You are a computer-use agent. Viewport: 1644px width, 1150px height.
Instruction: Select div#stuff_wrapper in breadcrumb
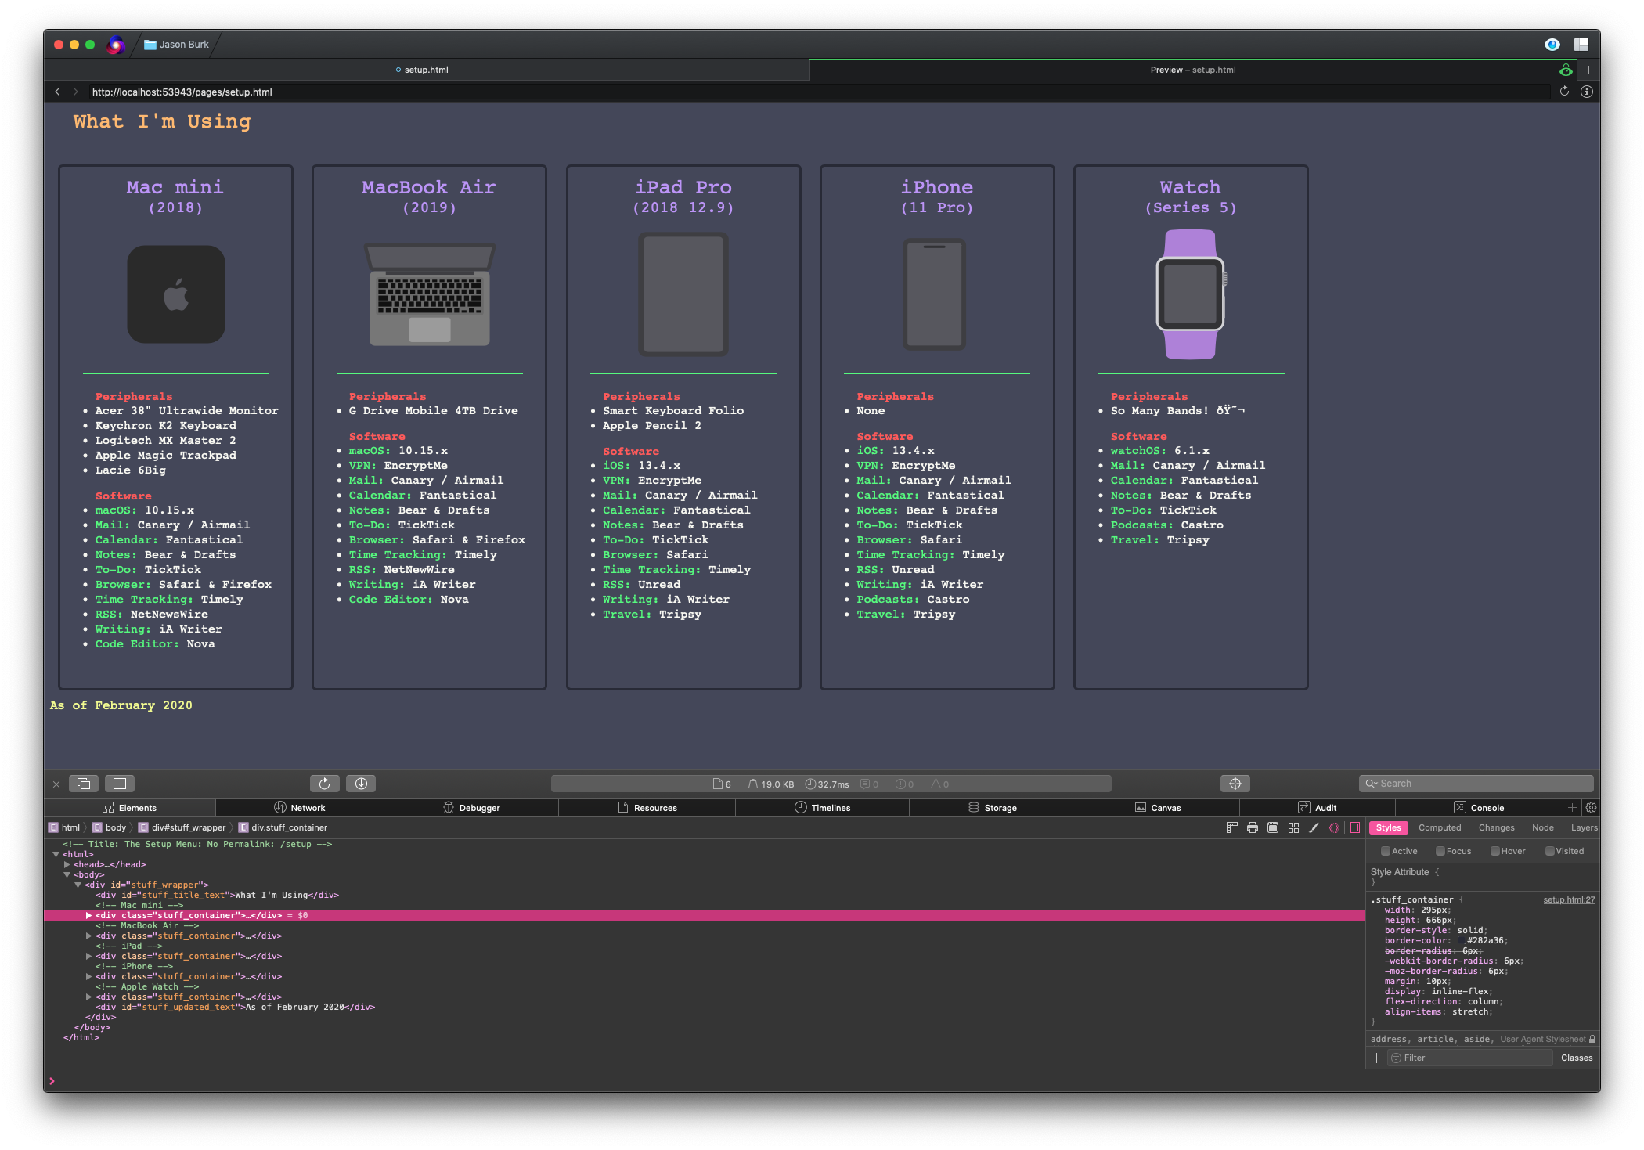[182, 827]
